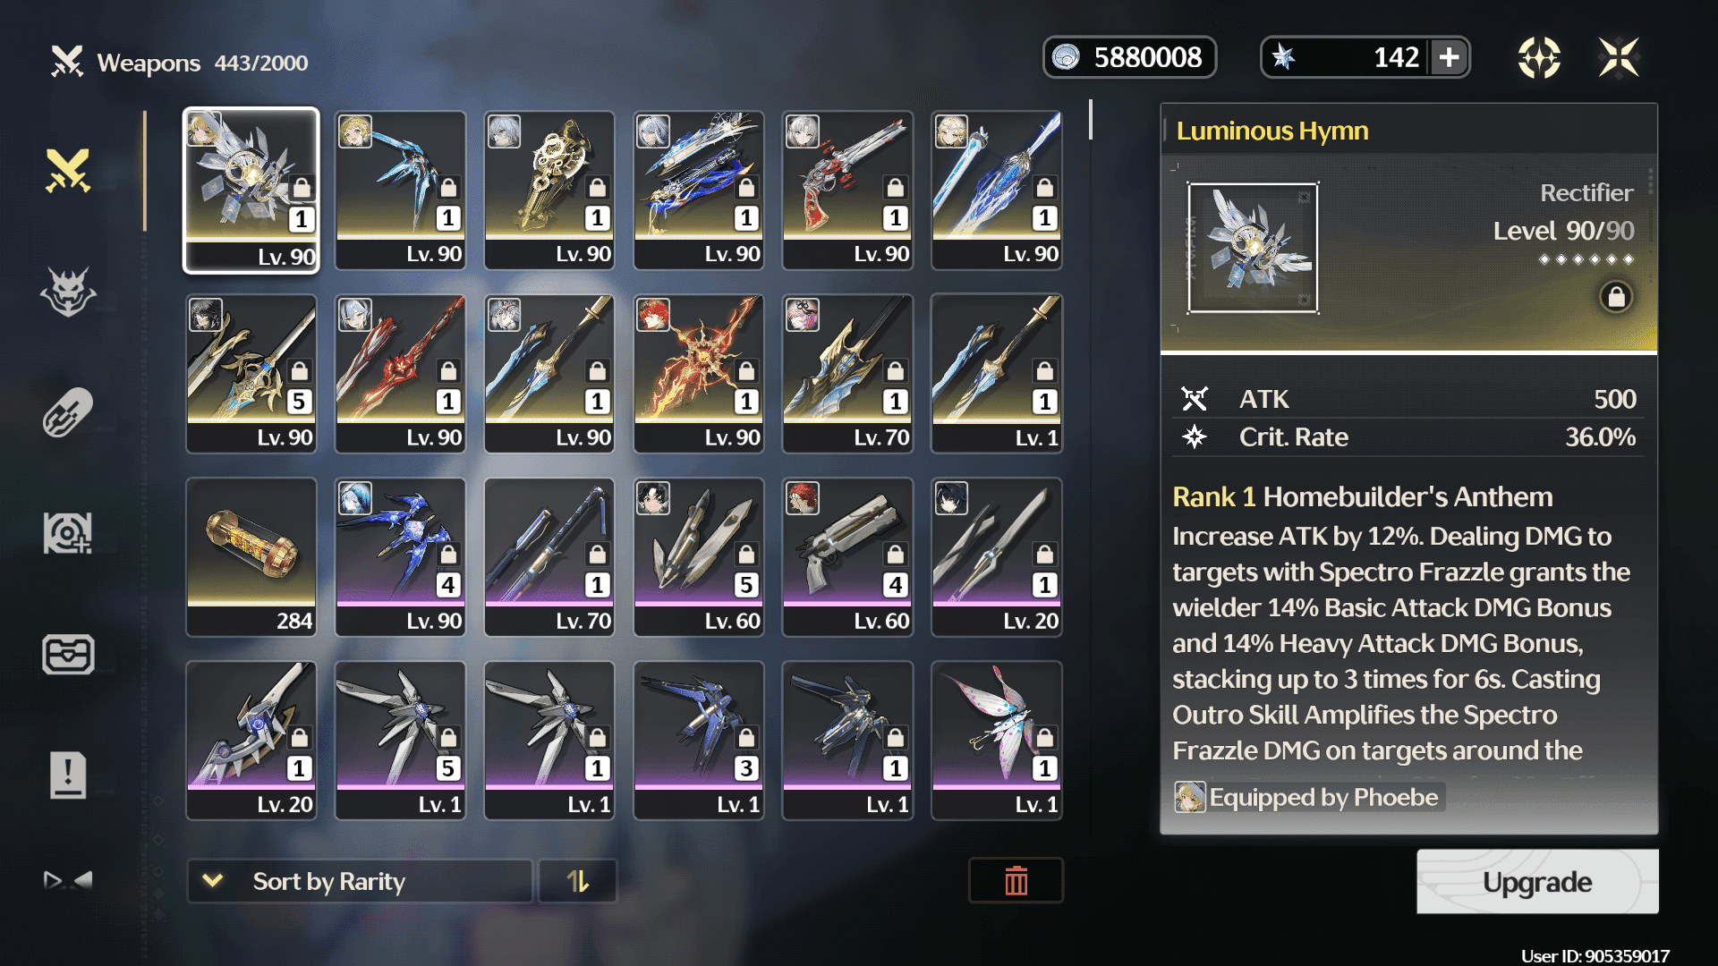Click the red trash discard button

coord(1016,881)
